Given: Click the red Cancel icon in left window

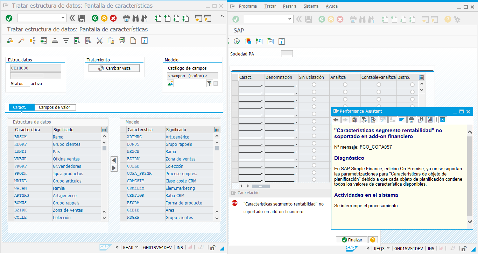Looking at the screenshot, I should coord(113,18).
